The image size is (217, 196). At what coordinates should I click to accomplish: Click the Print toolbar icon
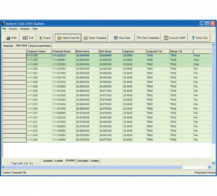pos(8,38)
